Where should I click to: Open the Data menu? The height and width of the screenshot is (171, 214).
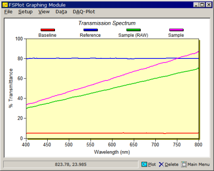coord(61,12)
